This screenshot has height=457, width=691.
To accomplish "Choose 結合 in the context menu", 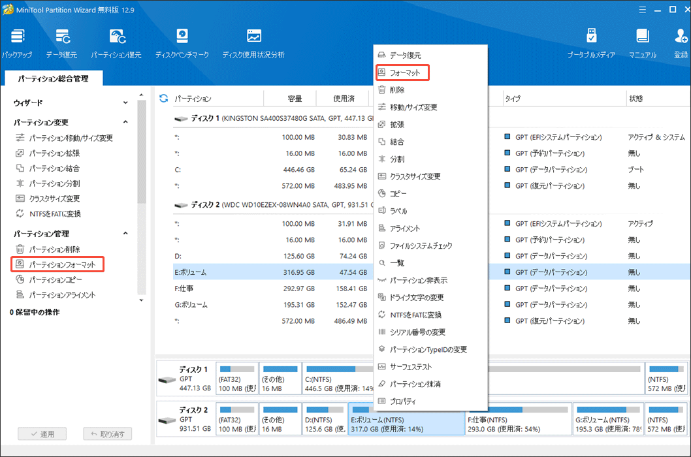I will click(430, 142).
